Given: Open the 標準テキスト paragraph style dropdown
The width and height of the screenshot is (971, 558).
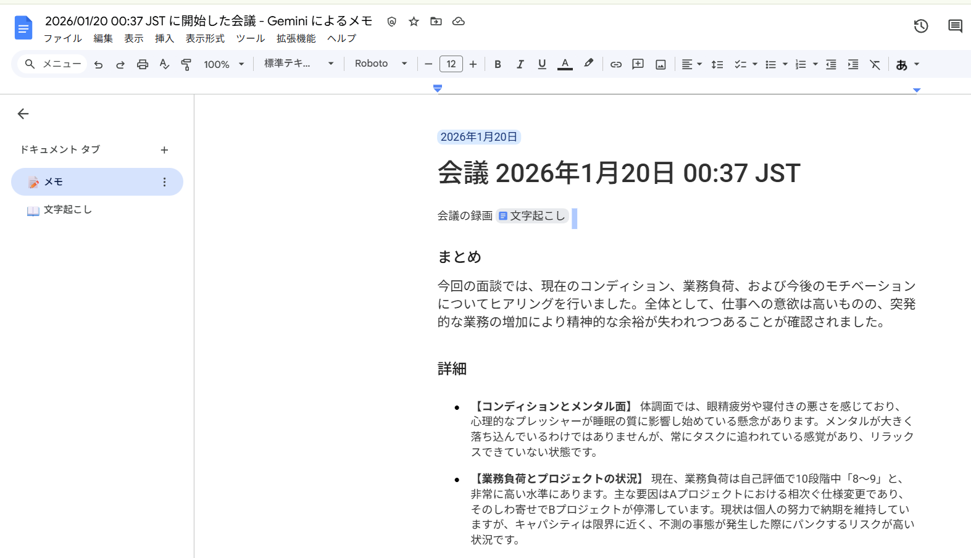Looking at the screenshot, I should pyautogui.click(x=299, y=64).
